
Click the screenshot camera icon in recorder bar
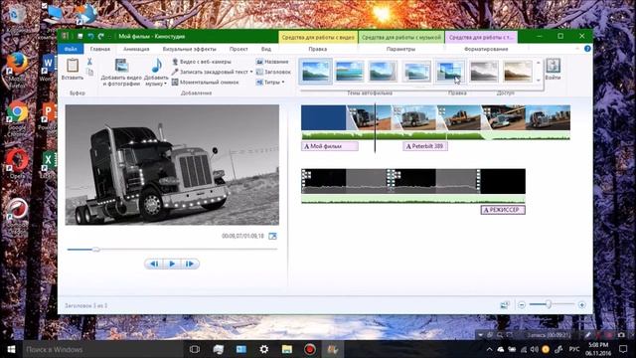tap(621, 335)
